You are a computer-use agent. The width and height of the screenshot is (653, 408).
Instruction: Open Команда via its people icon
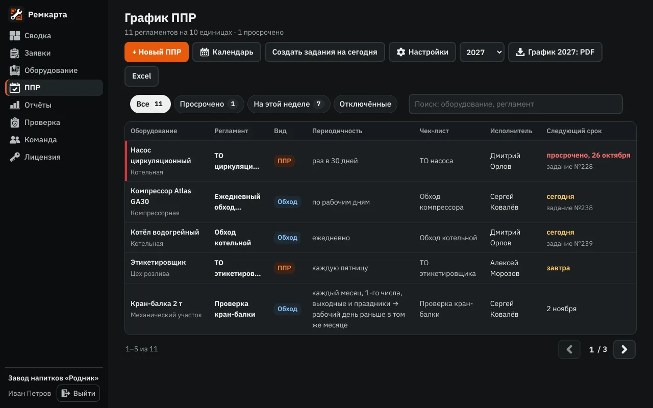[15, 140]
